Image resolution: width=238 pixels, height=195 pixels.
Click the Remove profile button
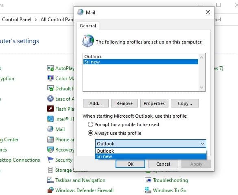pos(124,103)
